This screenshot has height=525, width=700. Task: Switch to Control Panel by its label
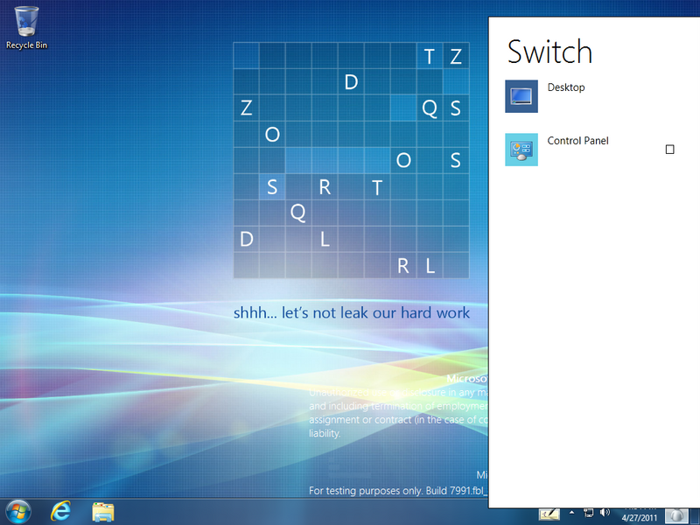577,141
